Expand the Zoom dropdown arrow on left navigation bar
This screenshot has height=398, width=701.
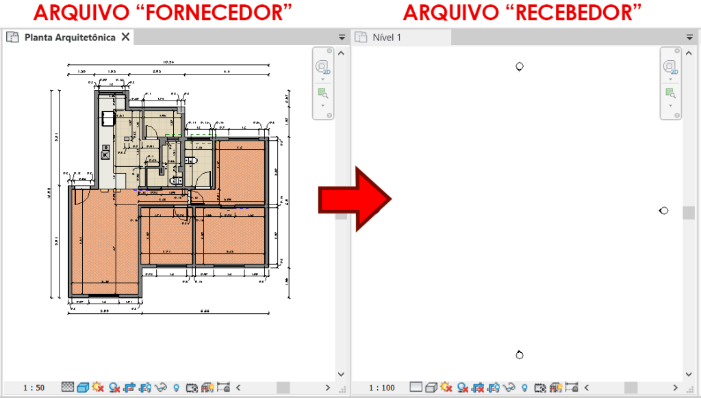[x=323, y=106]
